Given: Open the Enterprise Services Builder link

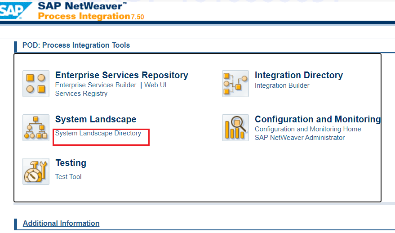Looking at the screenshot, I should point(96,85).
